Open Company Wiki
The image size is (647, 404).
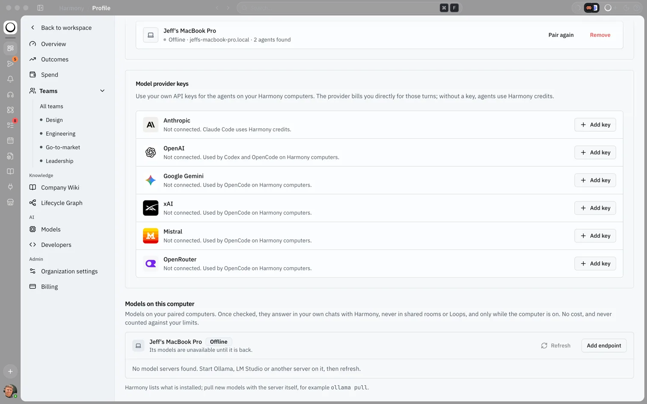[68, 188]
